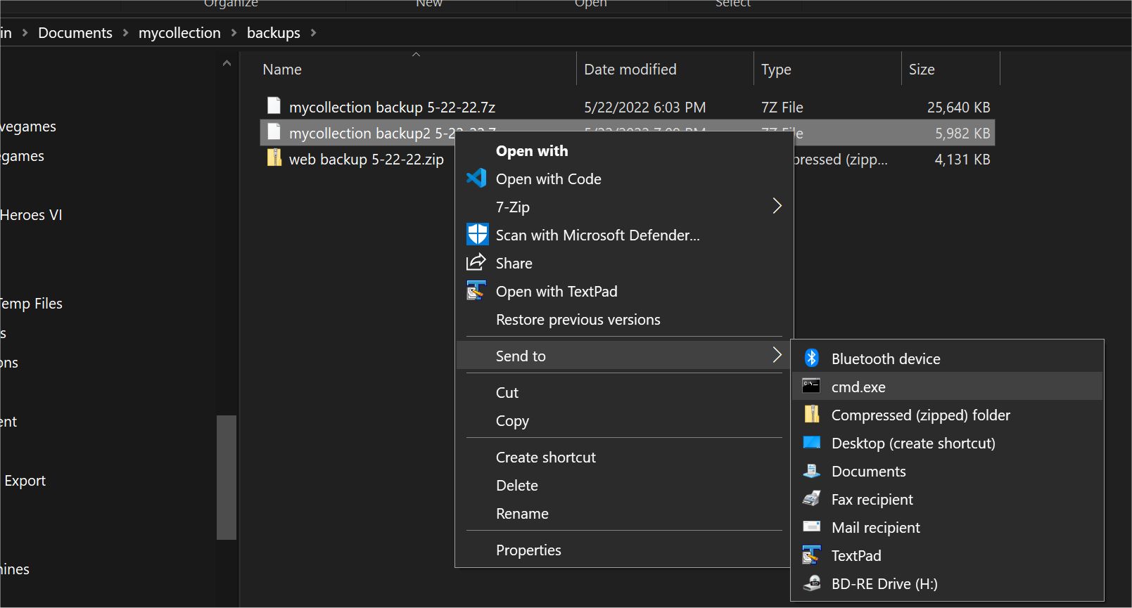Screen dimensions: 1132x608
Task: Choose Delete from the context menu
Action: tap(516, 486)
